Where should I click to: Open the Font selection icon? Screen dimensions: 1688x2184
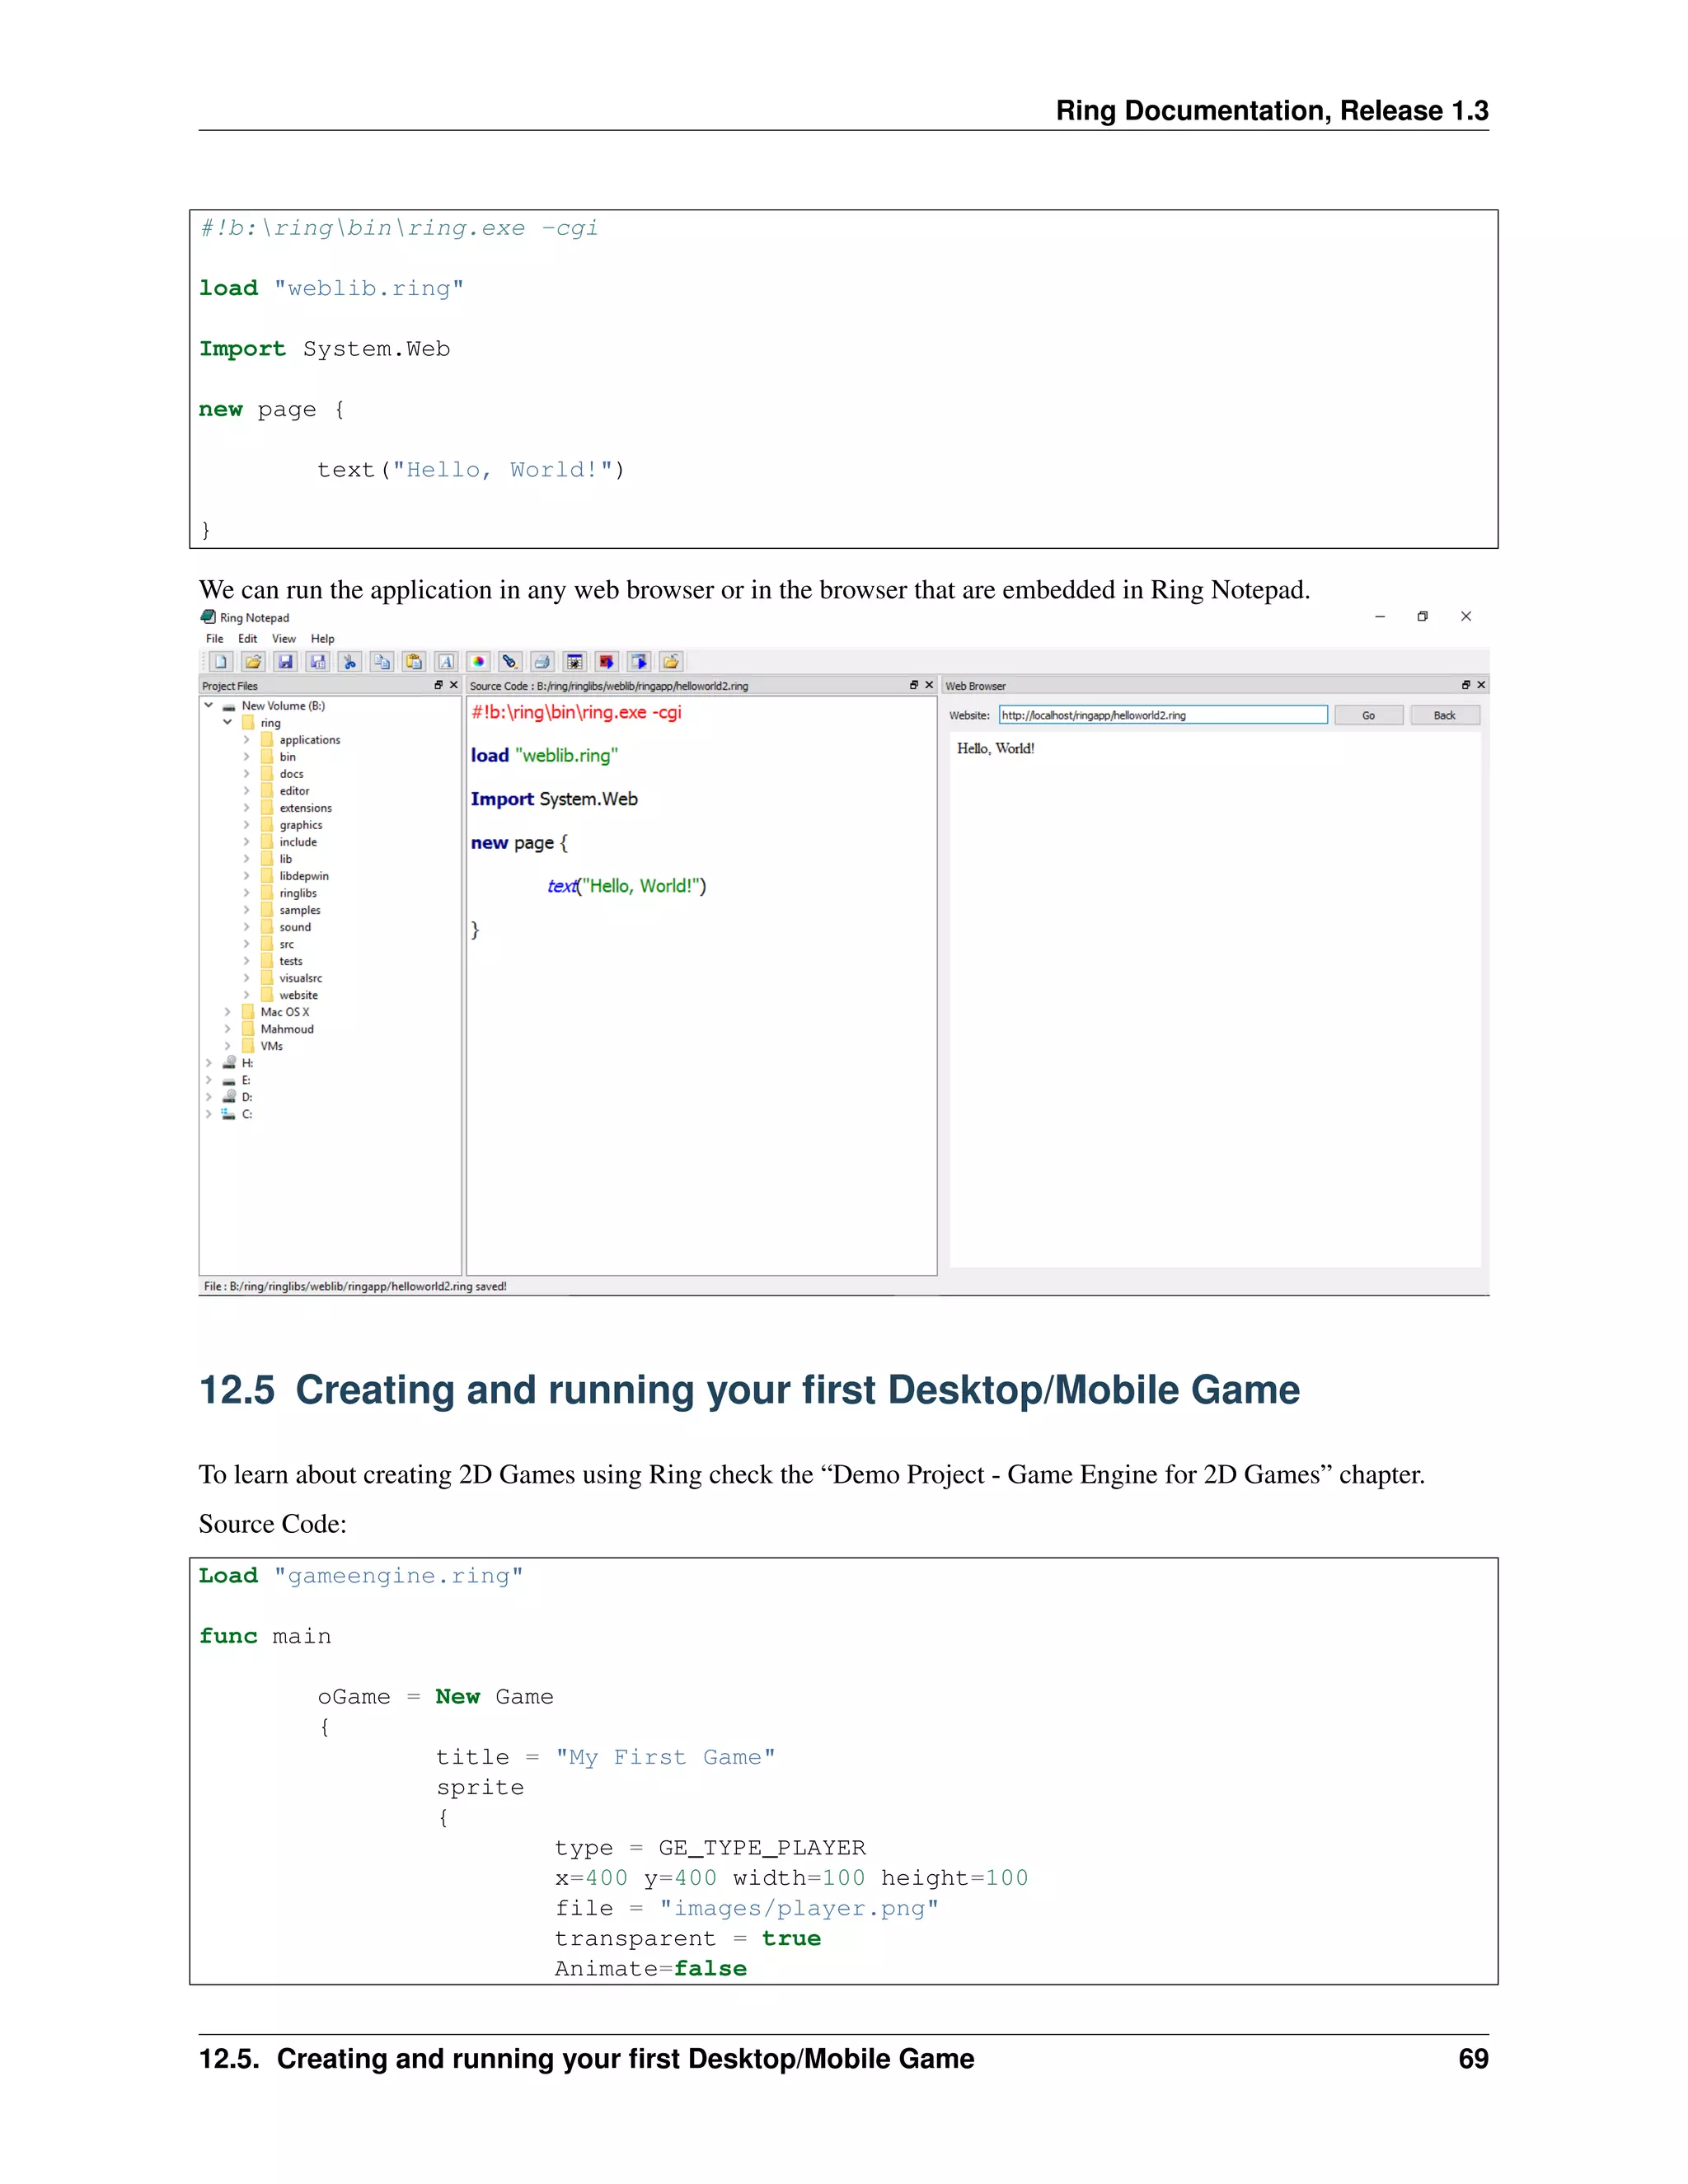446,662
